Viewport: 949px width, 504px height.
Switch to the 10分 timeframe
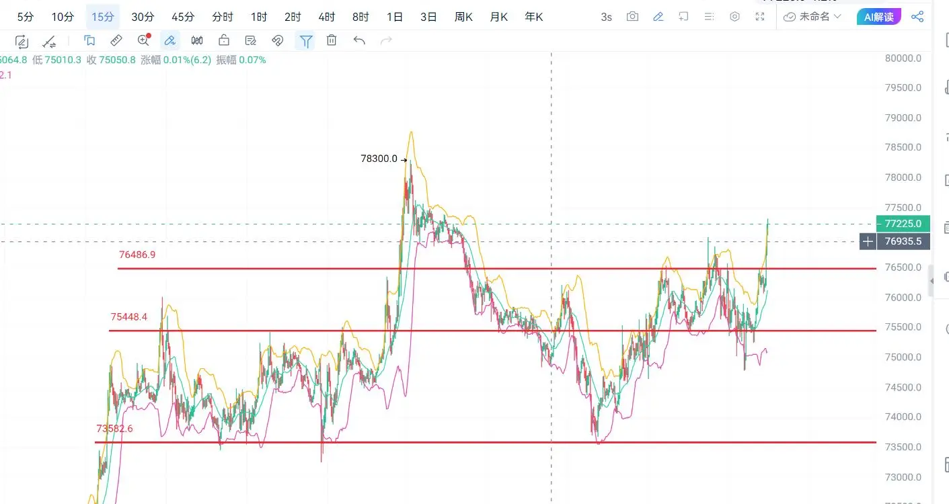pos(63,17)
